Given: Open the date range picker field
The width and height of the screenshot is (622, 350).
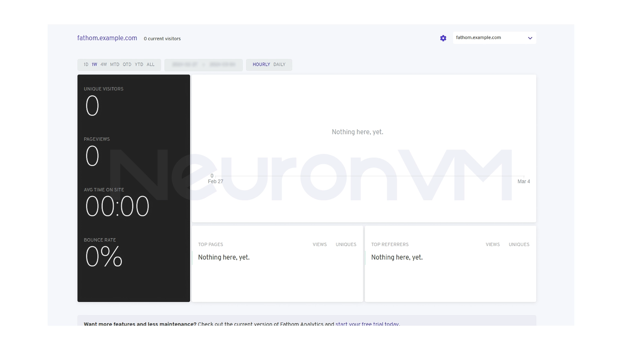Looking at the screenshot, I should click(x=203, y=65).
